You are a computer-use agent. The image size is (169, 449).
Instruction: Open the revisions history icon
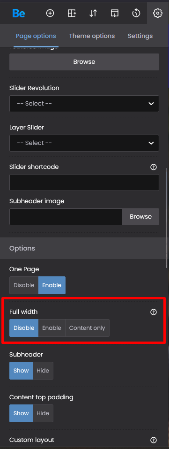(x=136, y=13)
